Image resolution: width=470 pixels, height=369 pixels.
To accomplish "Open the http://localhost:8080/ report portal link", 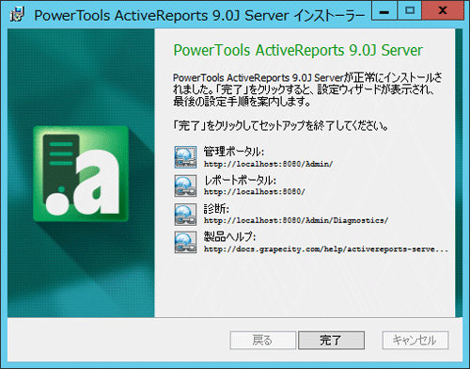I will [x=254, y=192].
